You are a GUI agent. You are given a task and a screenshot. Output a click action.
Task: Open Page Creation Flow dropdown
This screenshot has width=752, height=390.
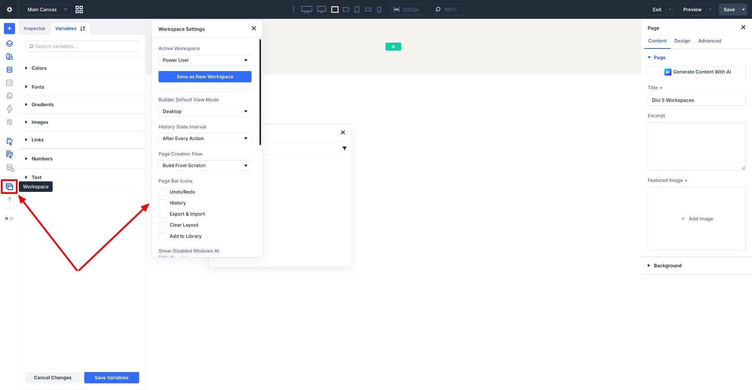[205, 166]
